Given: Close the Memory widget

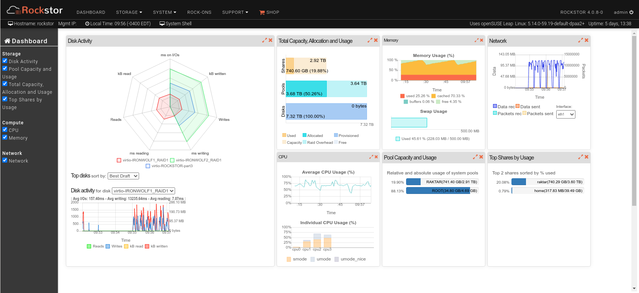Looking at the screenshot, I should (x=482, y=40).
